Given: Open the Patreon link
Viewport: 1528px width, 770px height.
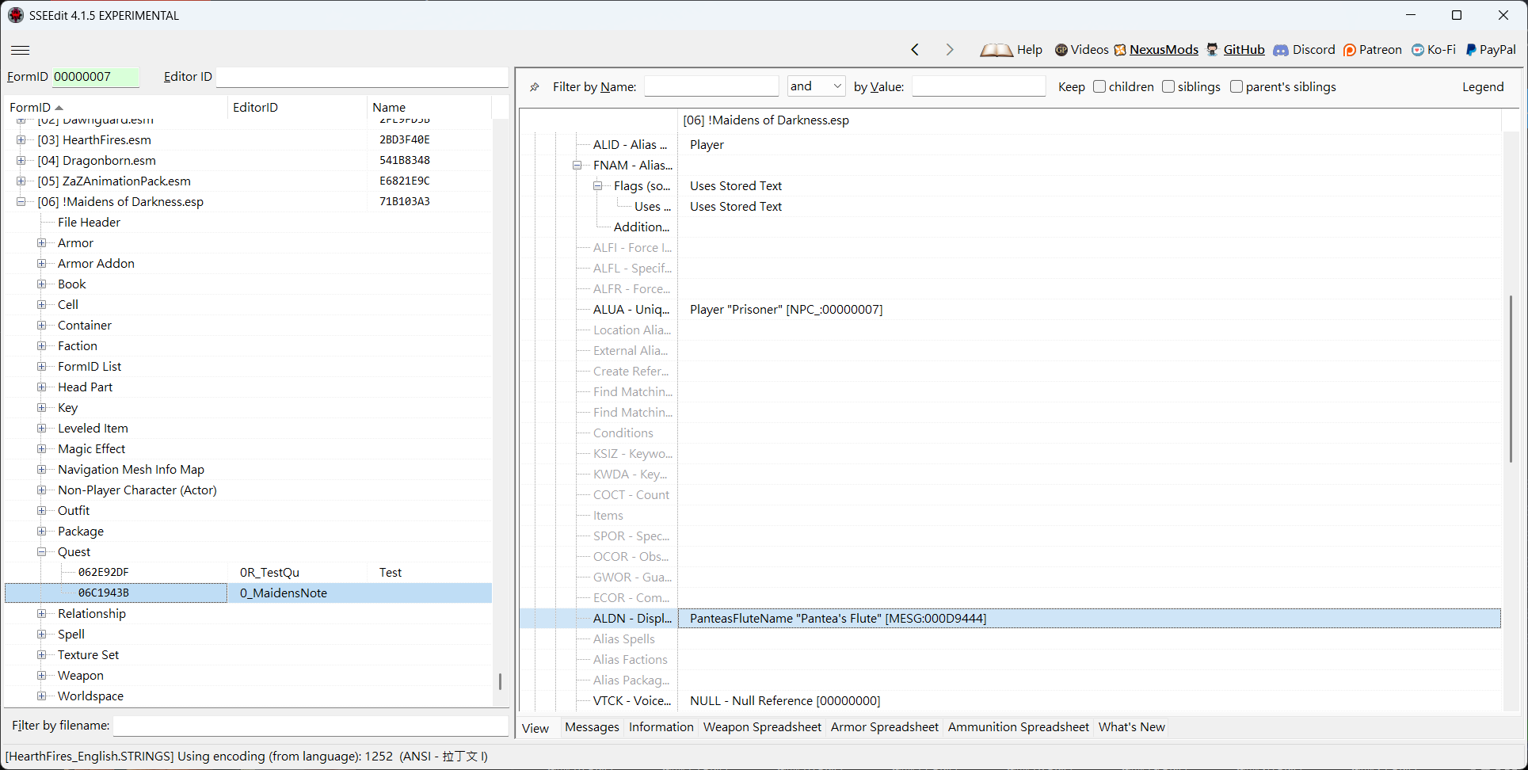Looking at the screenshot, I should [x=1380, y=50].
